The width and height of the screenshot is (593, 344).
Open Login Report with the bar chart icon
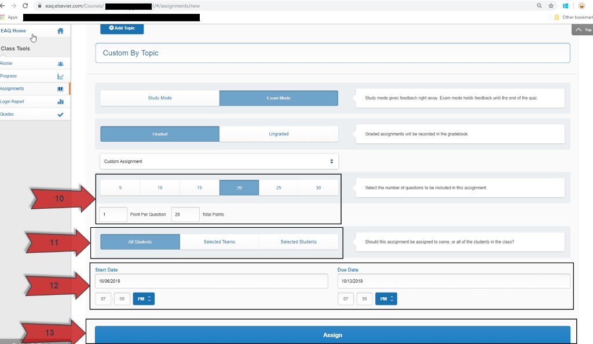[60, 101]
